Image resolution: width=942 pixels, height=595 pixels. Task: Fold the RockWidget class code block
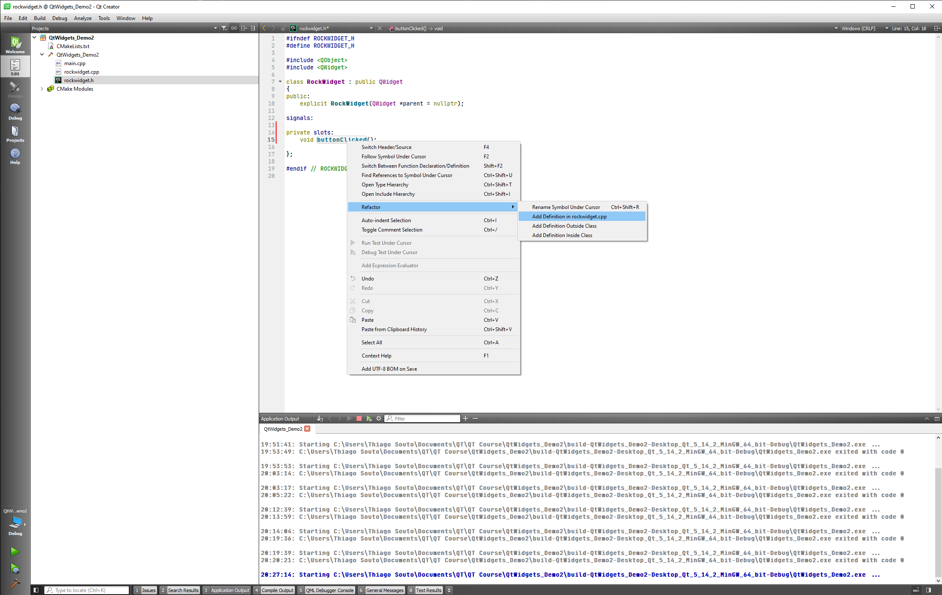tap(280, 82)
